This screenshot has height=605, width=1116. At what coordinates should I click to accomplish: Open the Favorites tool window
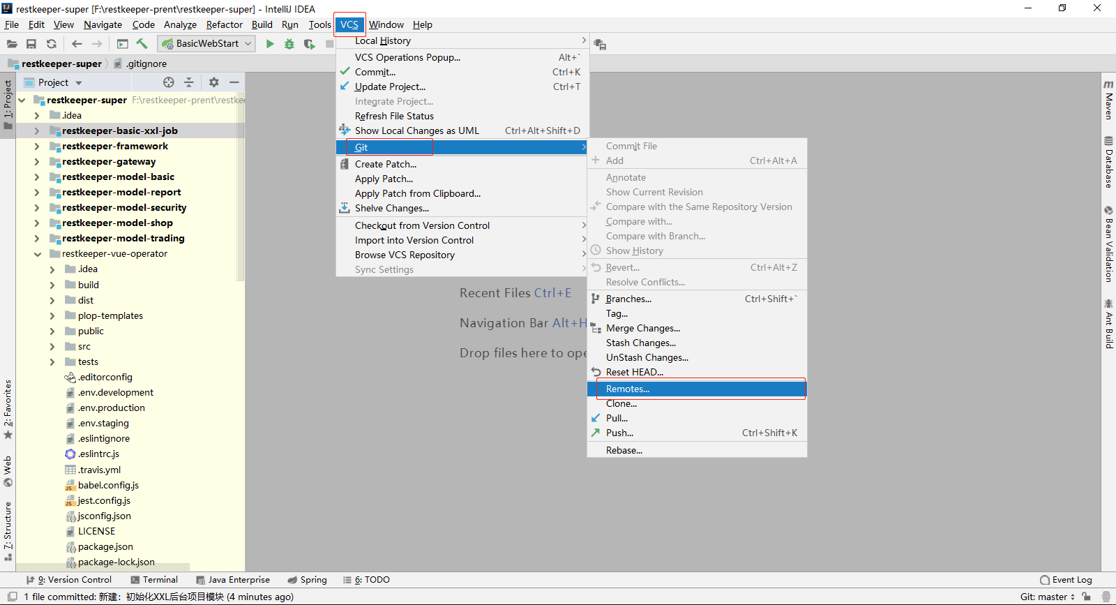pos(8,410)
